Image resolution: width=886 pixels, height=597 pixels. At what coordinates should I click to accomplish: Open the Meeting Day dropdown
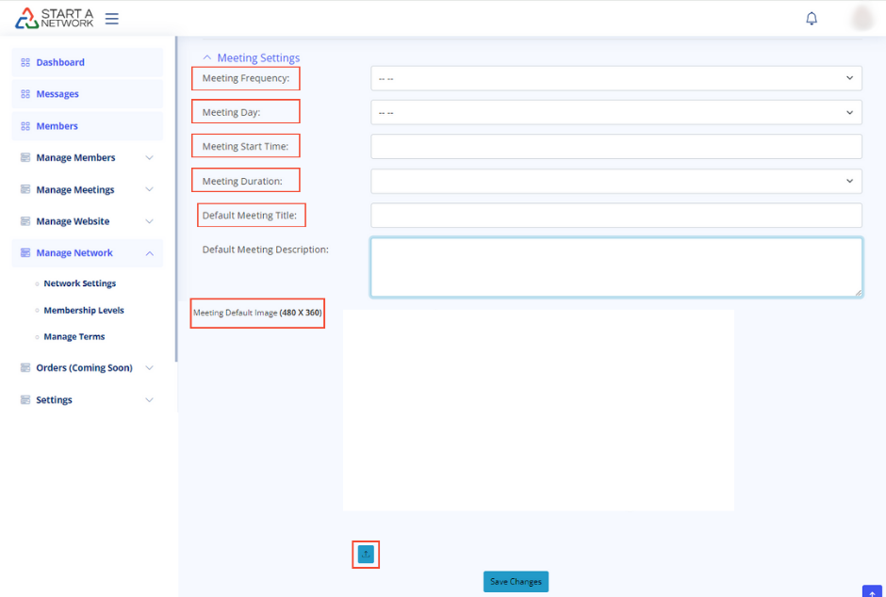coord(615,112)
